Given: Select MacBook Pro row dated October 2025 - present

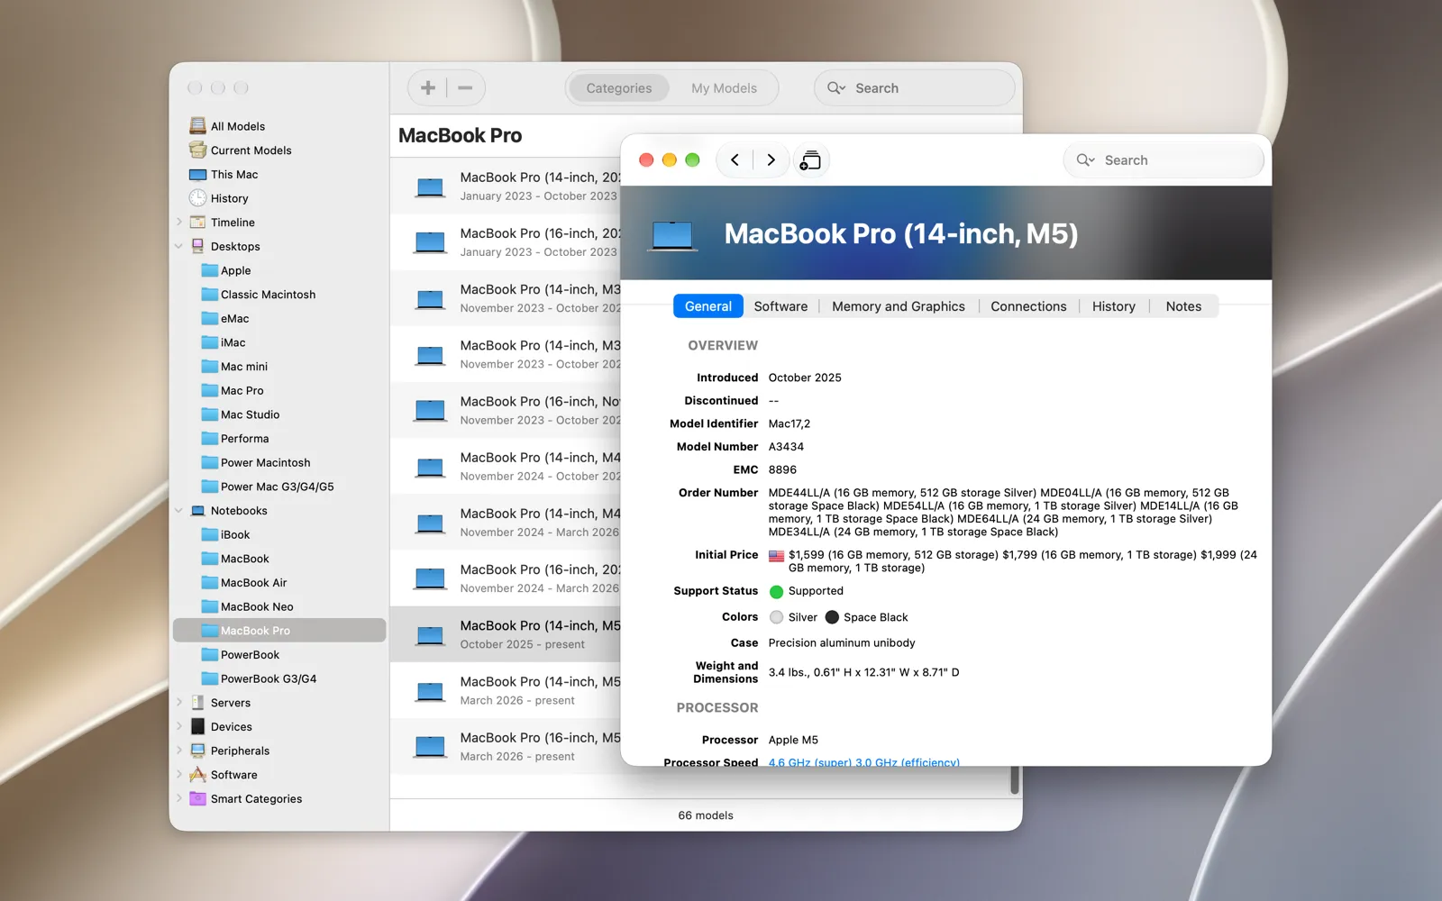Looking at the screenshot, I should [x=506, y=634].
